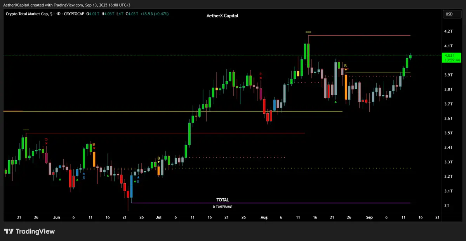Click the low value L4T
466x241 pixels.
coord(120,14)
